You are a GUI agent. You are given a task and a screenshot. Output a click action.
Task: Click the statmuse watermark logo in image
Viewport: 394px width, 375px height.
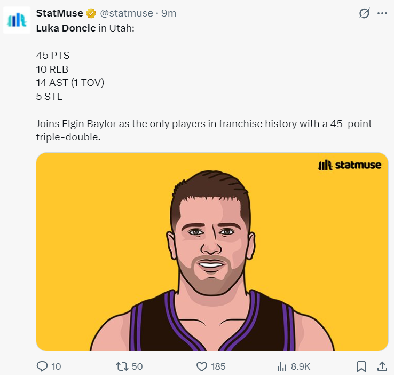point(349,165)
